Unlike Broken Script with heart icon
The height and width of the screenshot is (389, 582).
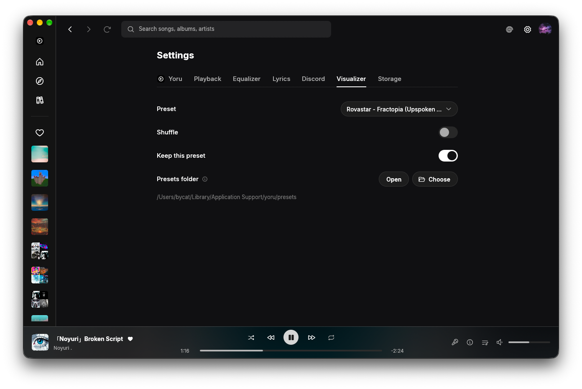pyautogui.click(x=130, y=339)
